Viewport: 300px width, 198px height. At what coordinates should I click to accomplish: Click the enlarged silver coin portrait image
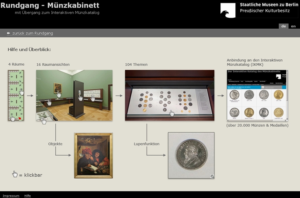tap(191, 155)
